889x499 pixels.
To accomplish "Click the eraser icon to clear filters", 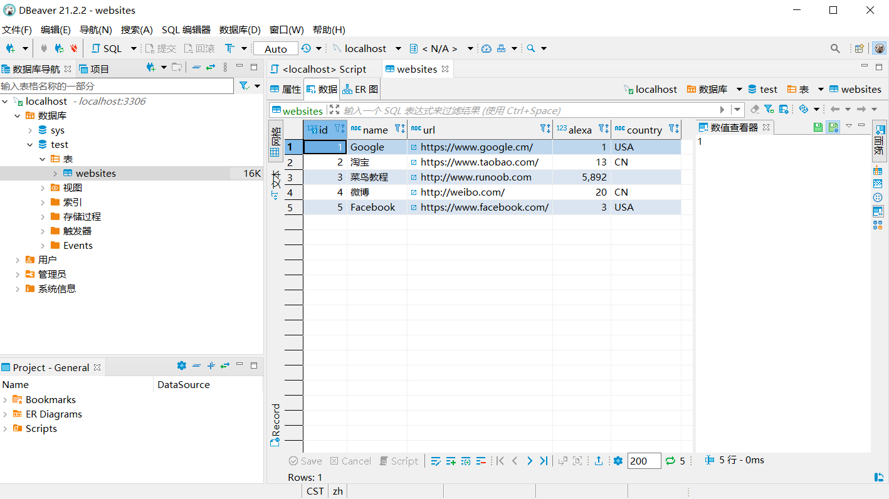I will (755, 109).
